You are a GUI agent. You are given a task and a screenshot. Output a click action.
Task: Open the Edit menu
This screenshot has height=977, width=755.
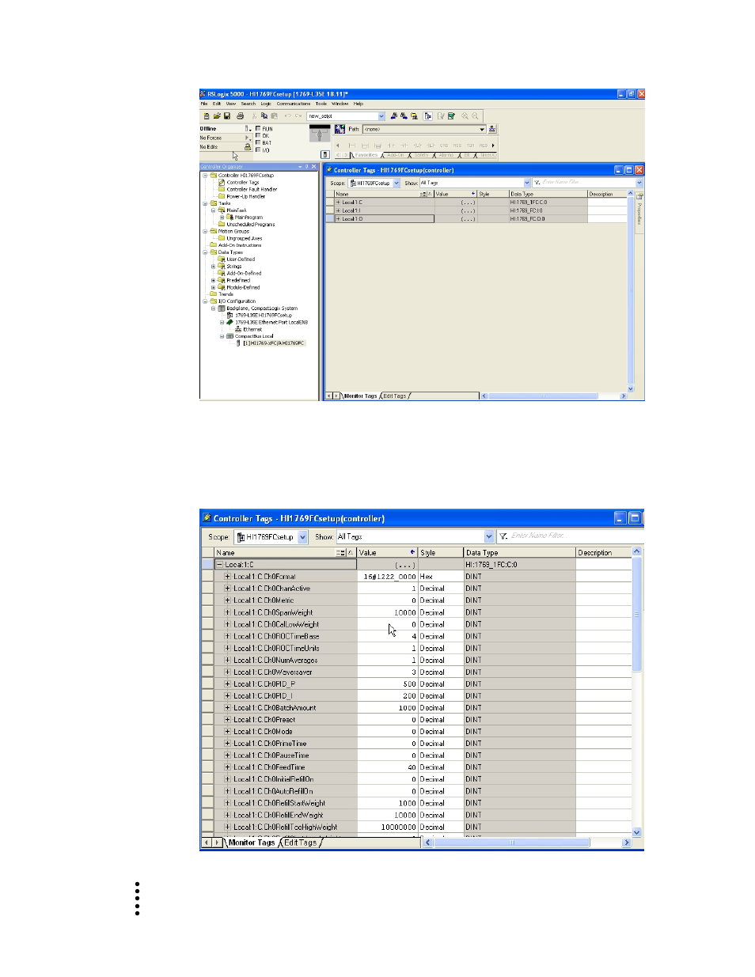(216, 104)
